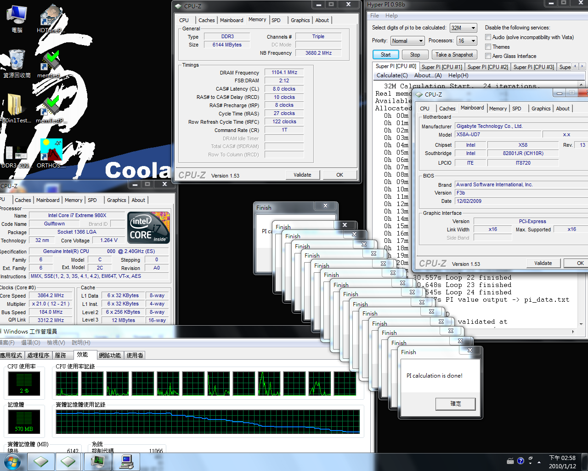Click 確定 in PI calculation is done dialog
Viewport: 588px width, 471px height.
click(x=455, y=404)
